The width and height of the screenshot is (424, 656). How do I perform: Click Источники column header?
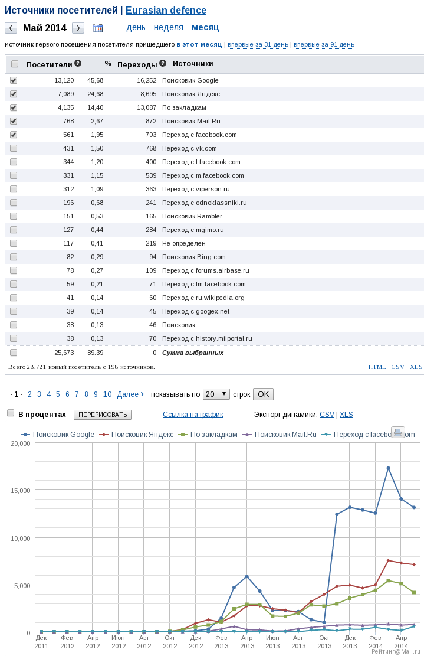click(193, 64)
